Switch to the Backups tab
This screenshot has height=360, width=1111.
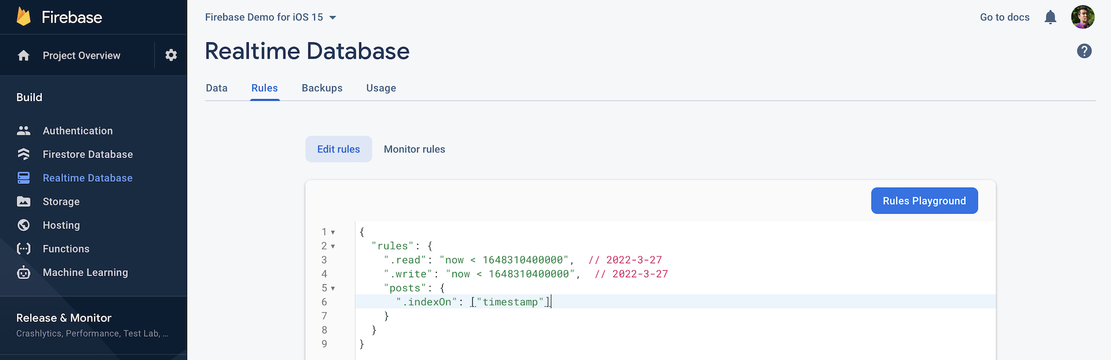point(322,88)
